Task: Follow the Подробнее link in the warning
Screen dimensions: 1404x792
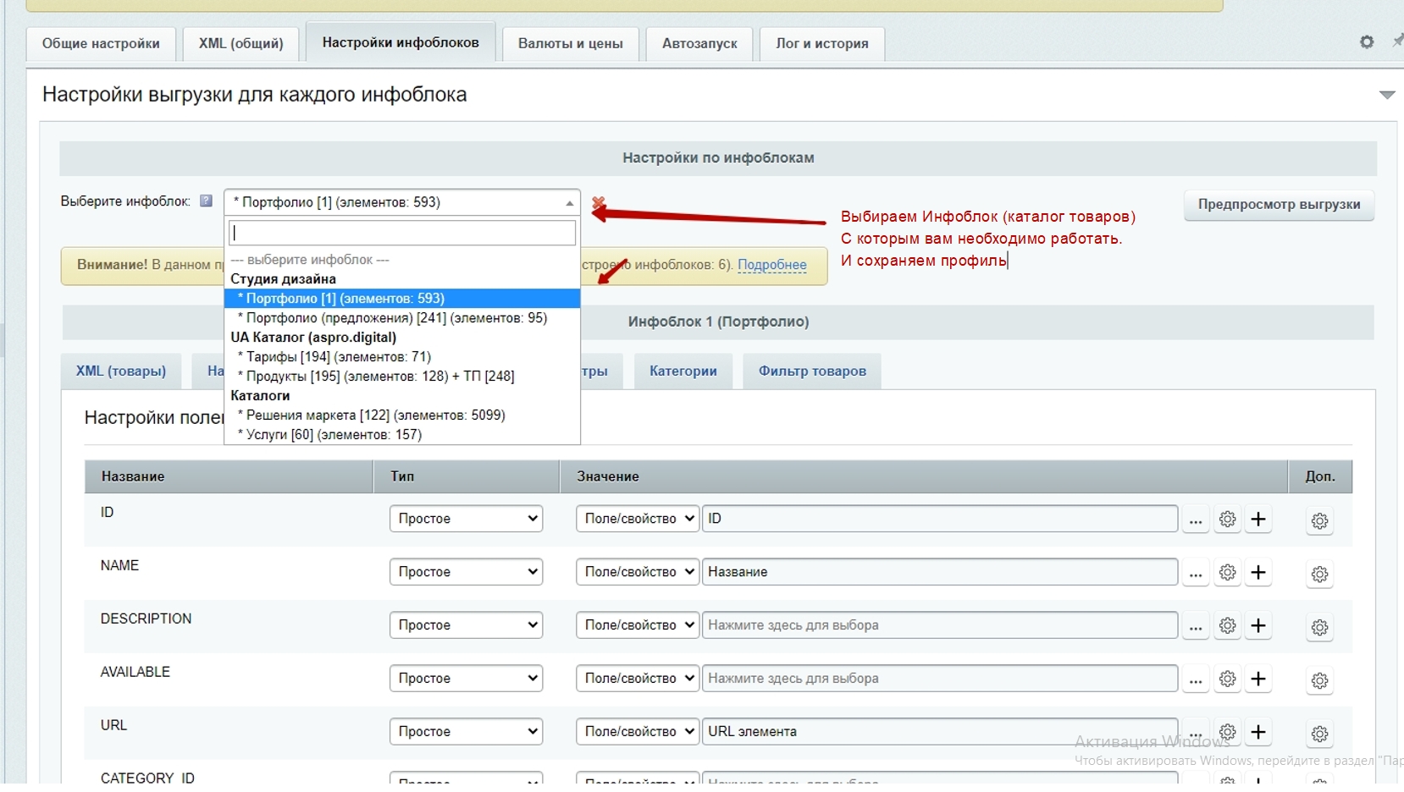Action: pyautogui.click(x=771, y=265)
